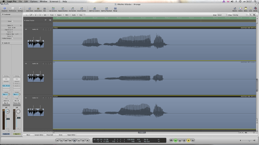Open the Piano Roll tab
This screenshot has width=259, height=145.
[x=50, y=135]
